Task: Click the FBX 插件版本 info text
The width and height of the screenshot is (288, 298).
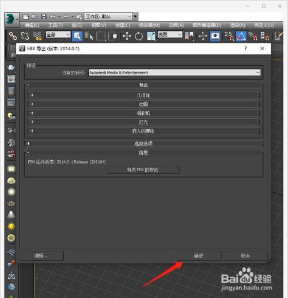Action: pyautogui.click(x=67, y=162)
